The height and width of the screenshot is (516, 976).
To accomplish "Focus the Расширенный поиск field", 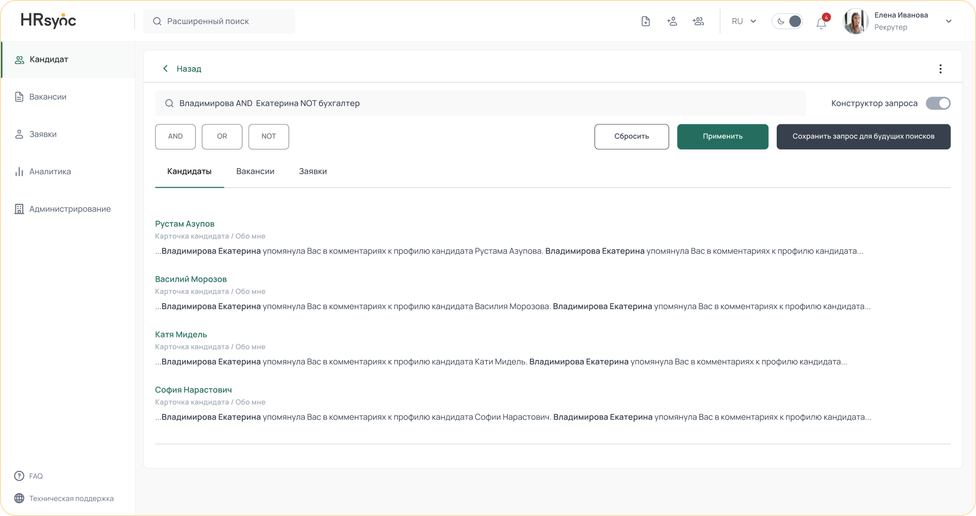I will click(219, 21).
